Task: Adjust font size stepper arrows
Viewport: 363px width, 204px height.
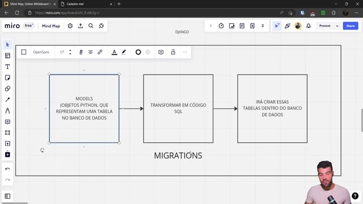Action: [x=70, y=52]
